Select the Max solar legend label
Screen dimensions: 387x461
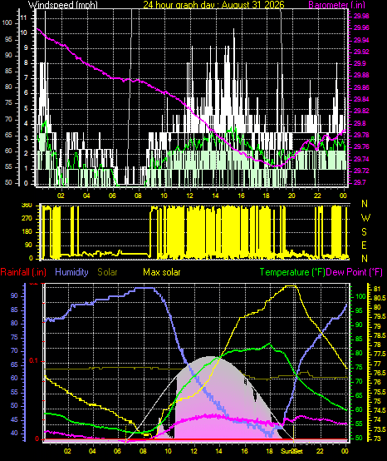coord(162,272)
